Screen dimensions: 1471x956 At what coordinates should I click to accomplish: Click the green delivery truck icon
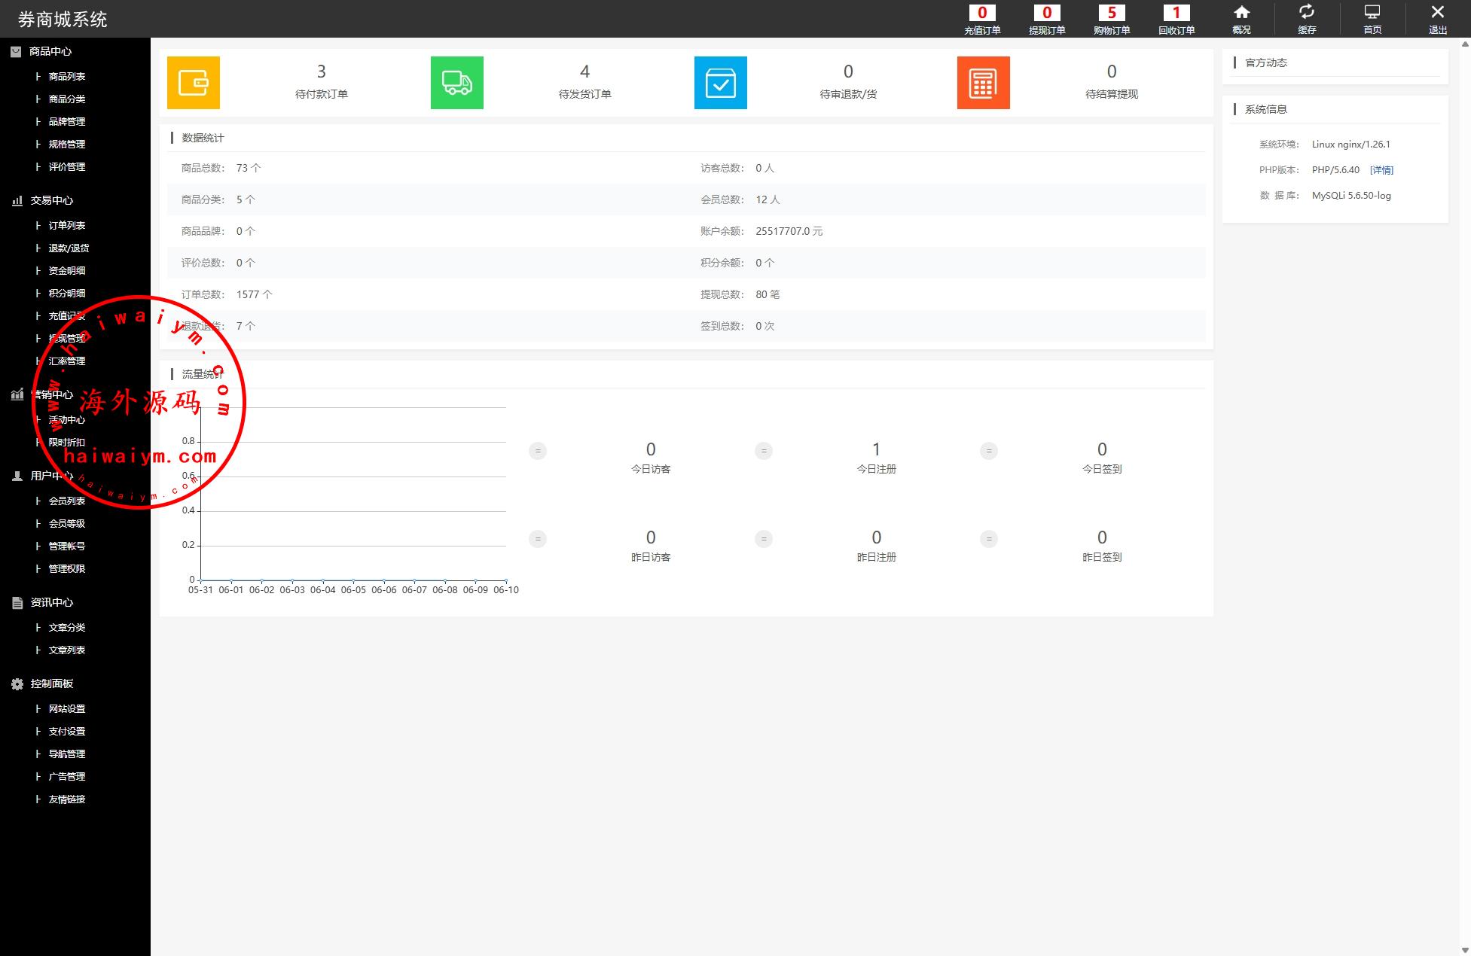coord(456,83)
